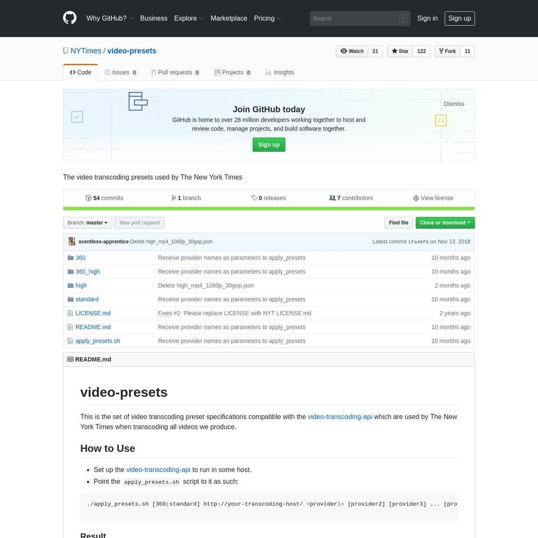Click the people icon next to 7 contributors
Viewport: 538px width, 538px height.
point(332,198)
